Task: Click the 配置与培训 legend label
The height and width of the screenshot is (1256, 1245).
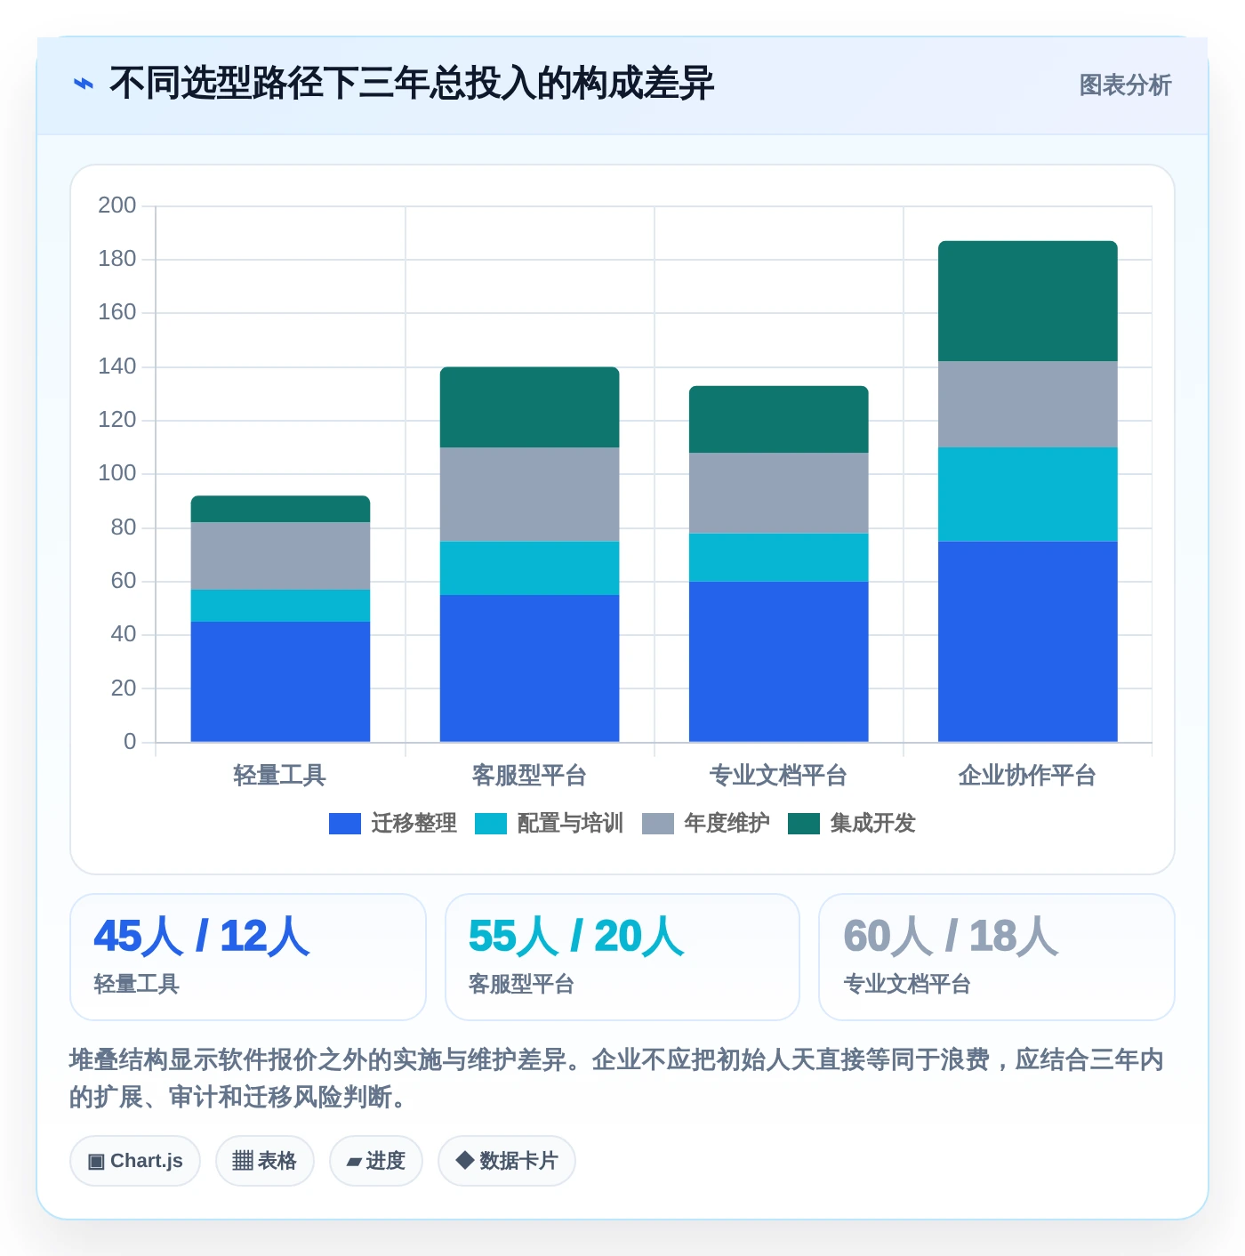Action: pos(571,823)
